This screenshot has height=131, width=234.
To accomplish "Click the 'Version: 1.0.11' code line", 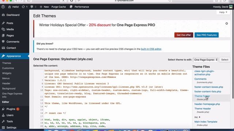I will coord(55,80).
